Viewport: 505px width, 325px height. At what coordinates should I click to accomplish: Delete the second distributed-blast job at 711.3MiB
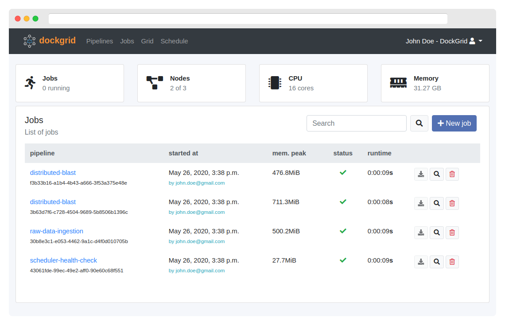[452, 204]
